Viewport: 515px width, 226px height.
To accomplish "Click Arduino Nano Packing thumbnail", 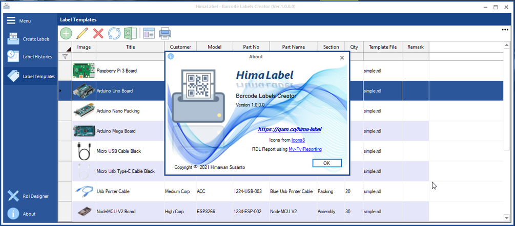I will (x=84, y=111).
